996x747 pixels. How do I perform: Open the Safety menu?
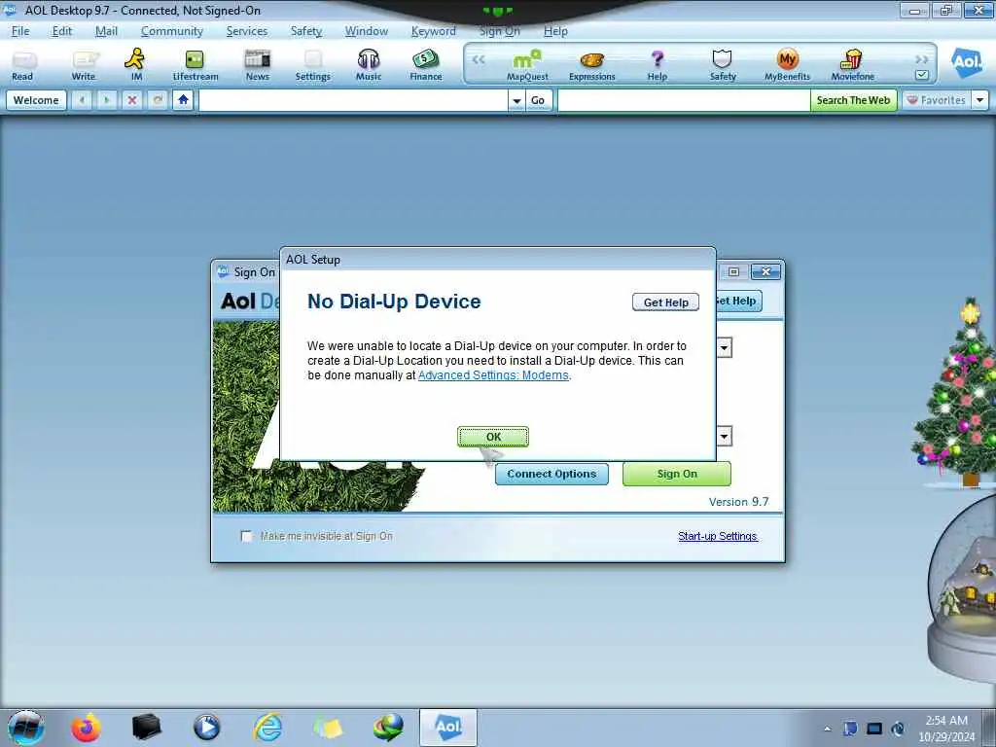(x=306, y=30)
